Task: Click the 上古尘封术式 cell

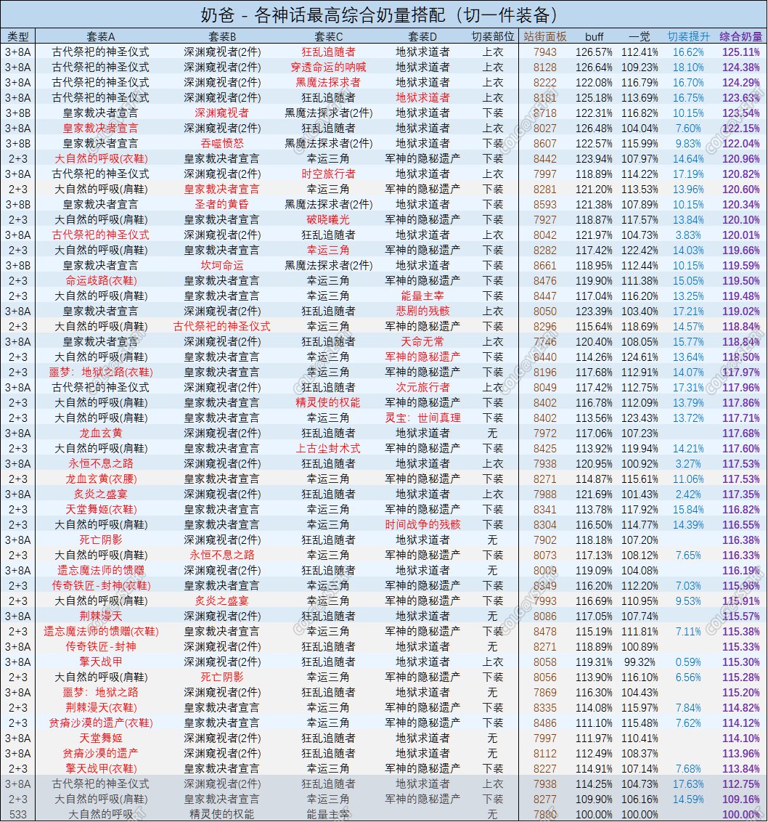Action: pos(328,448)
